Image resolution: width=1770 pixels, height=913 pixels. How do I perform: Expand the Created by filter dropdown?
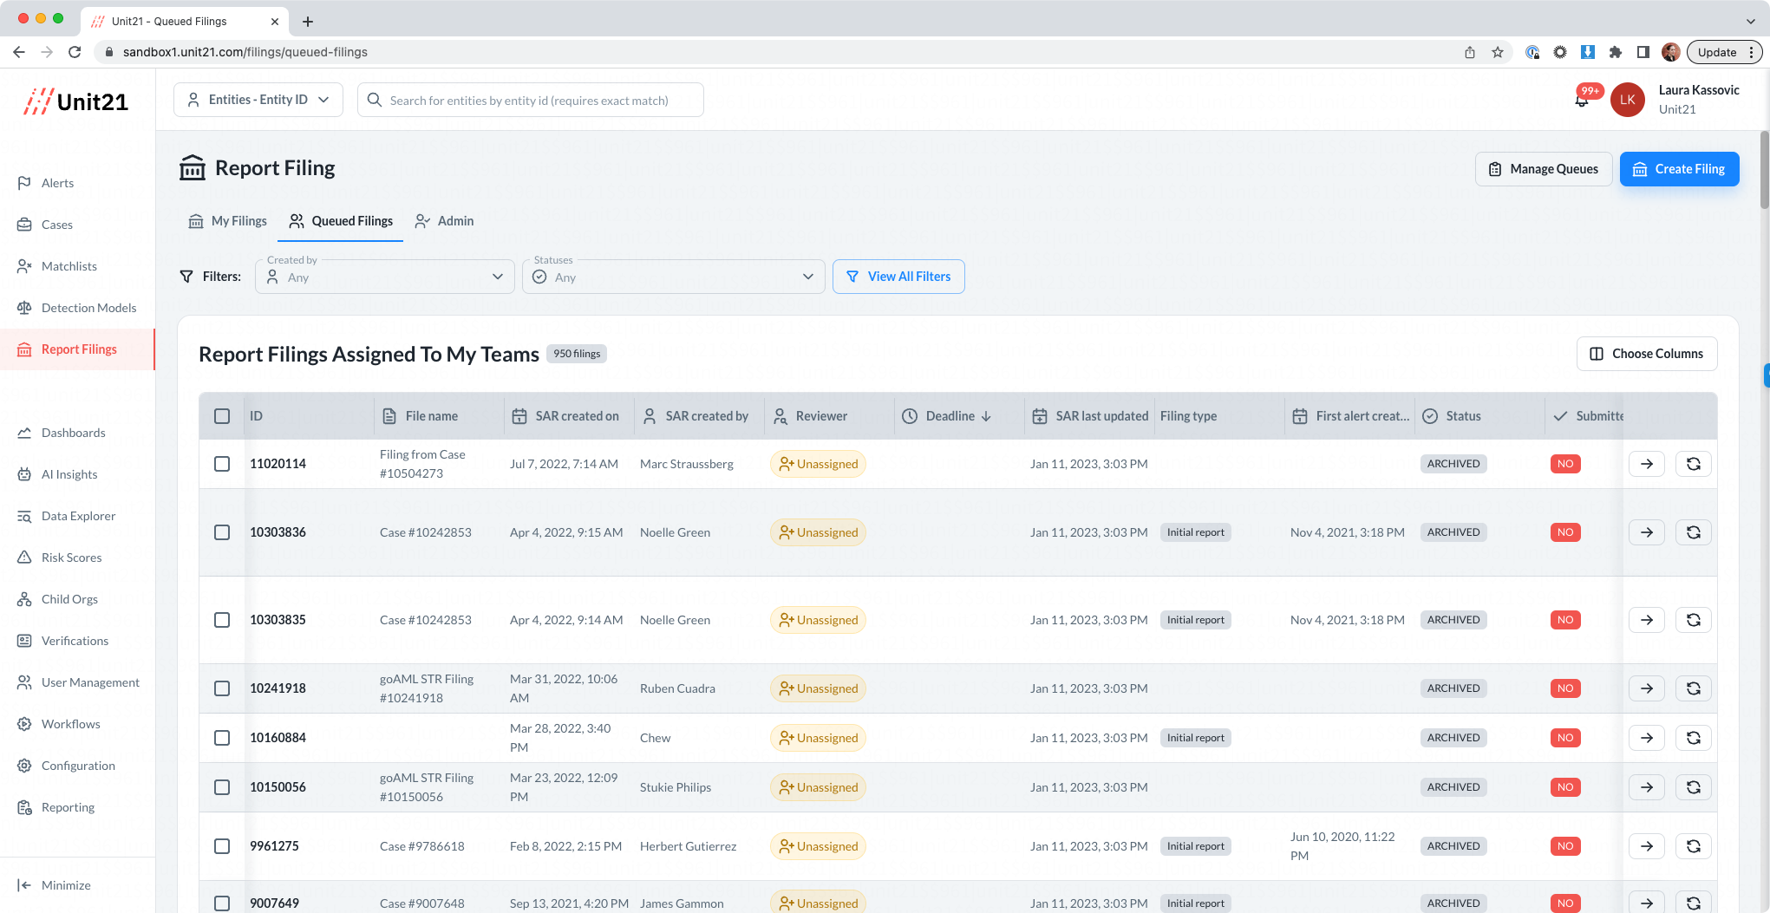coord(385,277)
